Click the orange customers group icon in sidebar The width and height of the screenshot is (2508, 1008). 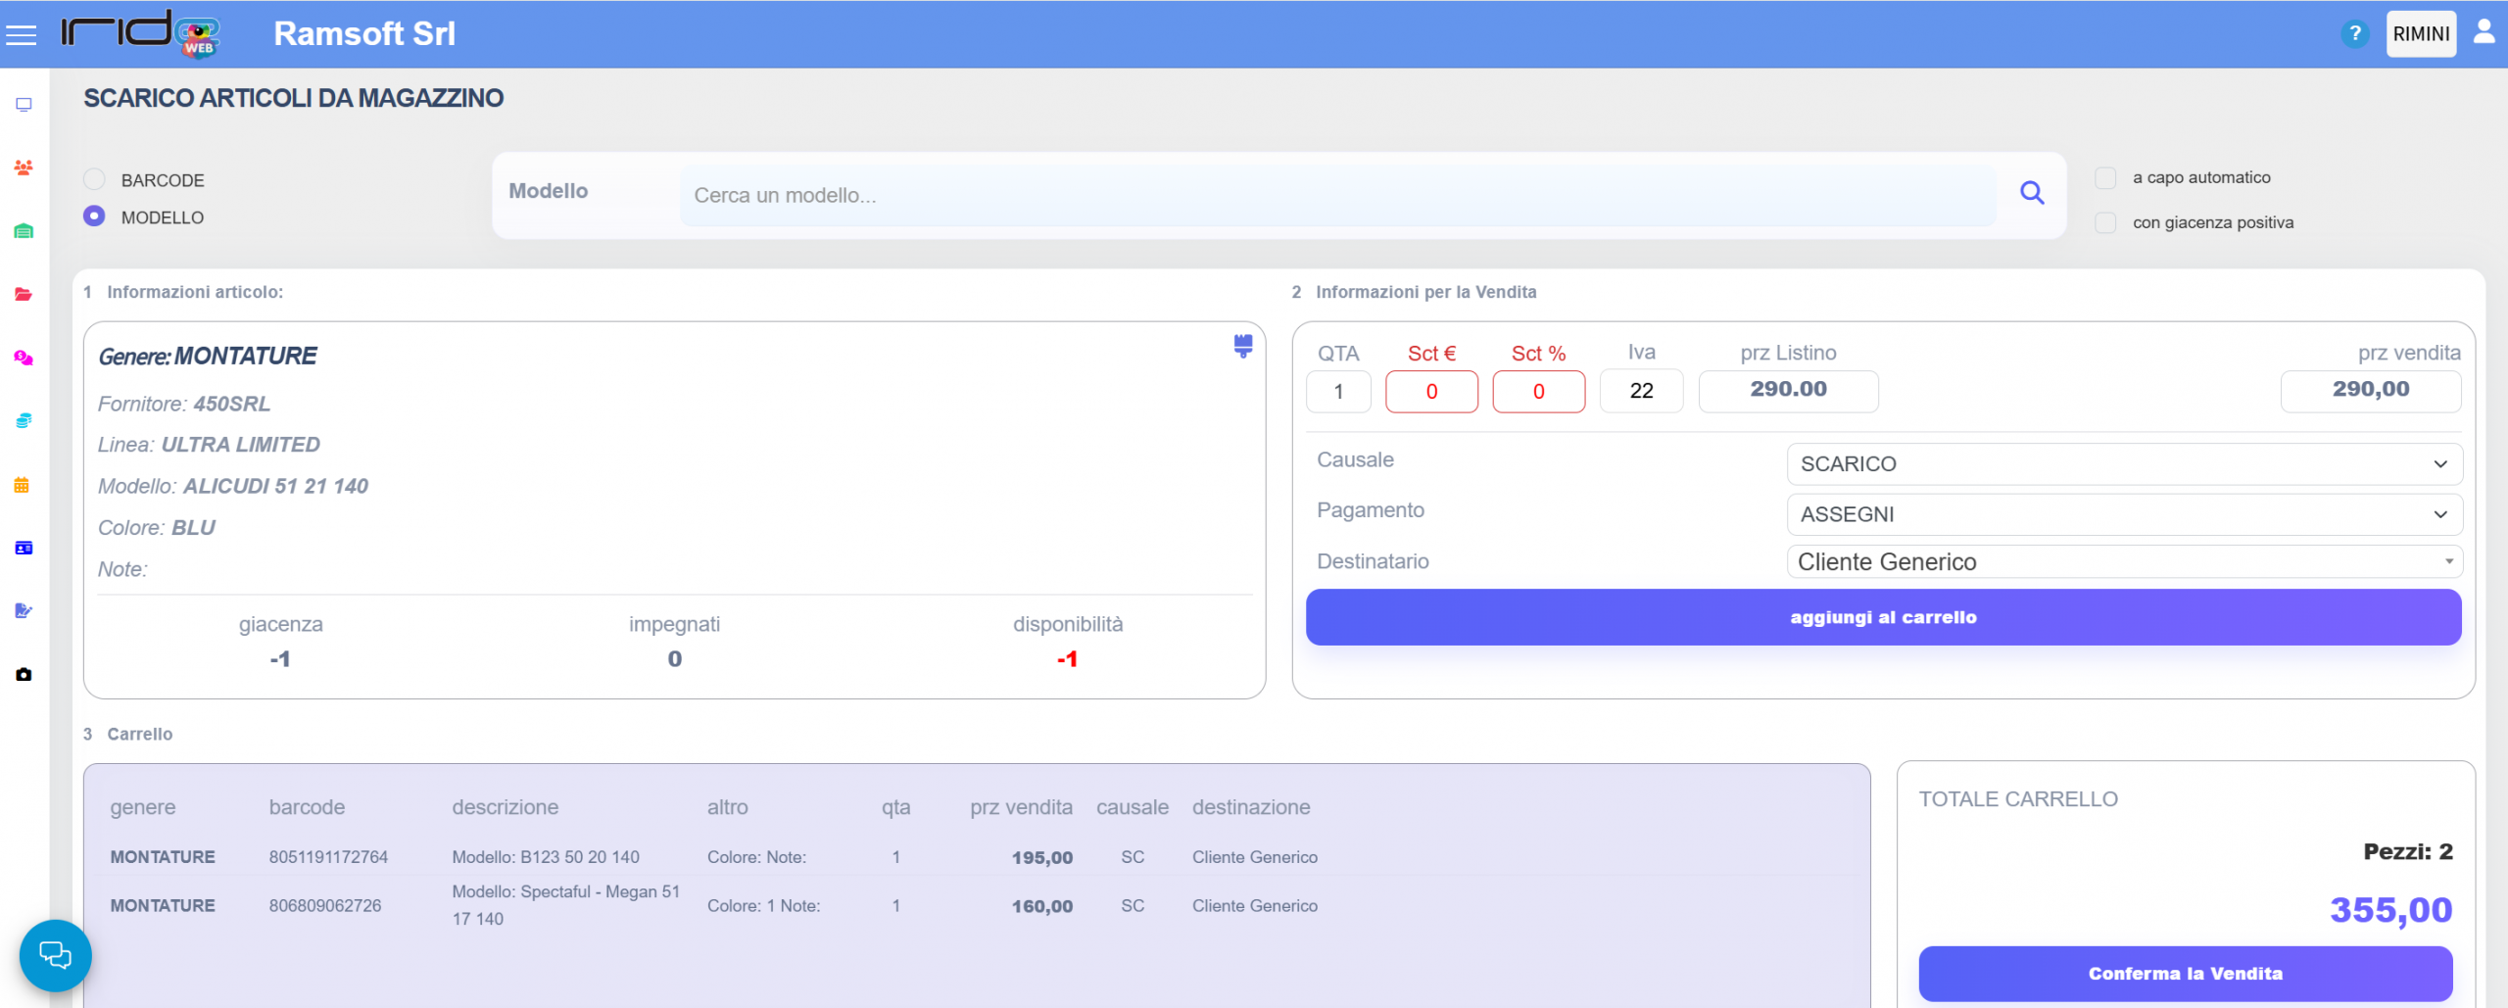click(24, 168)
